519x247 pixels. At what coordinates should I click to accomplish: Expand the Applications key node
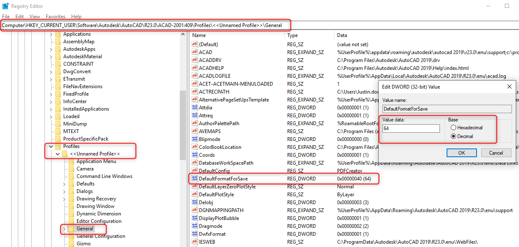51,34
